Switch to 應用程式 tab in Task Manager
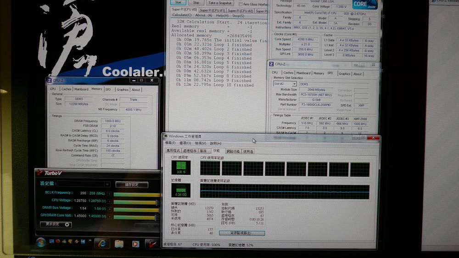The width and height of the screenshot is (459, 258). tap(173, 151)
